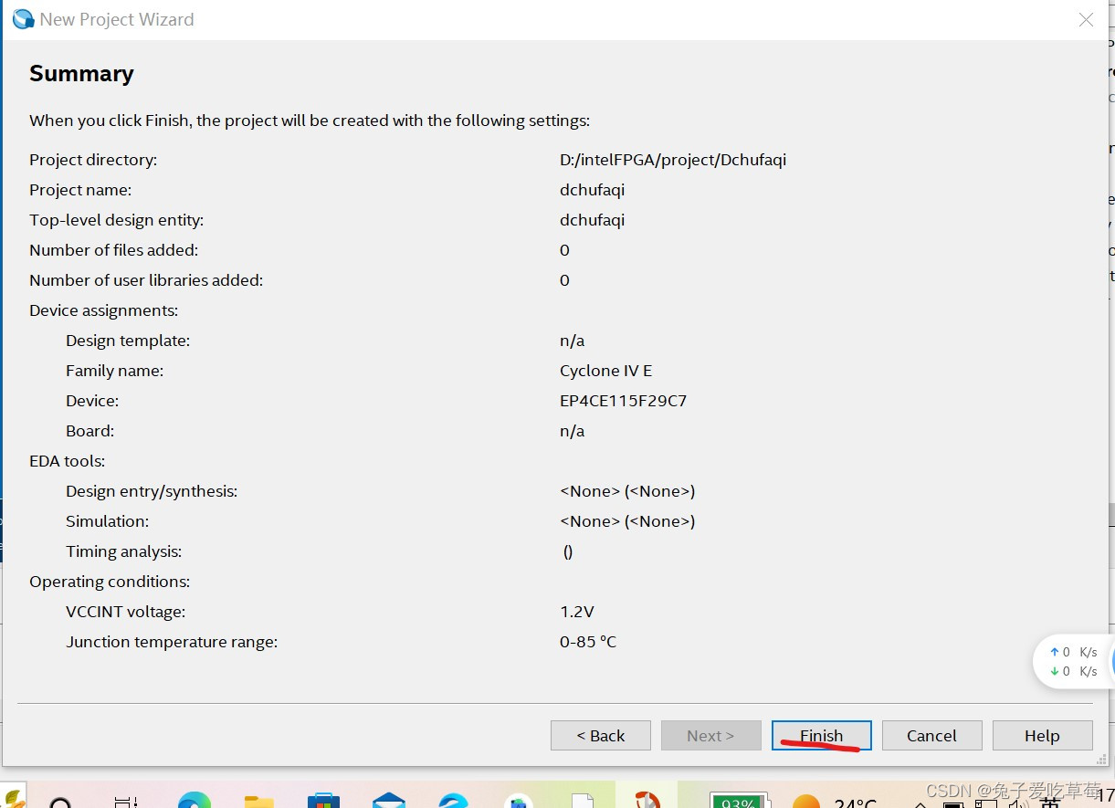The height and width of the screenshot is (808, 1115).
Task: Click the New Project Wizard title text
Action: coord(117,19)
